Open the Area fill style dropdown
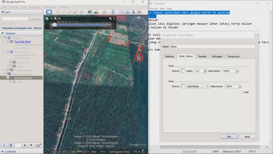 [197, 86]
